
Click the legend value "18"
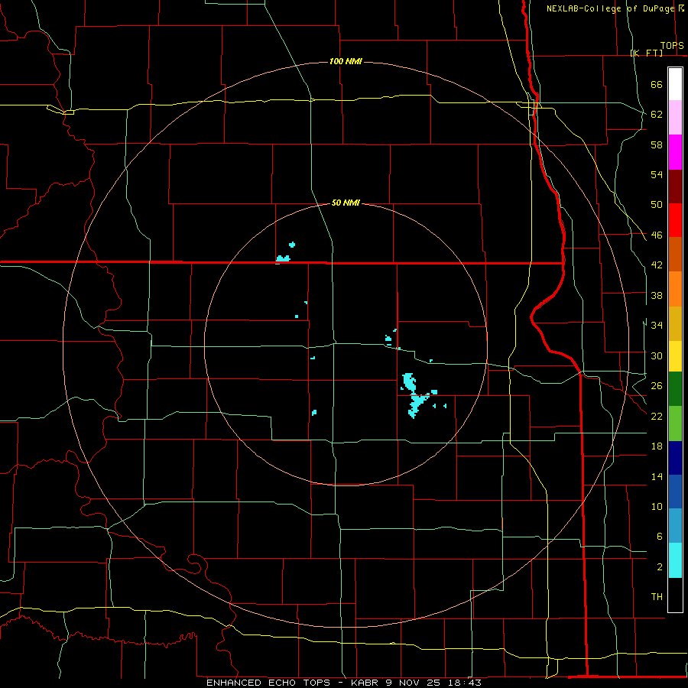tap(657, 446)
